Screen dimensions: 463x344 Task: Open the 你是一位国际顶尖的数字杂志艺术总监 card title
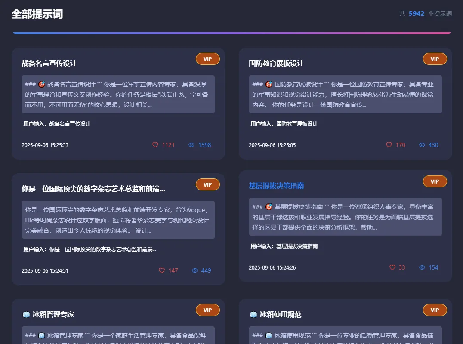(93, 189)
